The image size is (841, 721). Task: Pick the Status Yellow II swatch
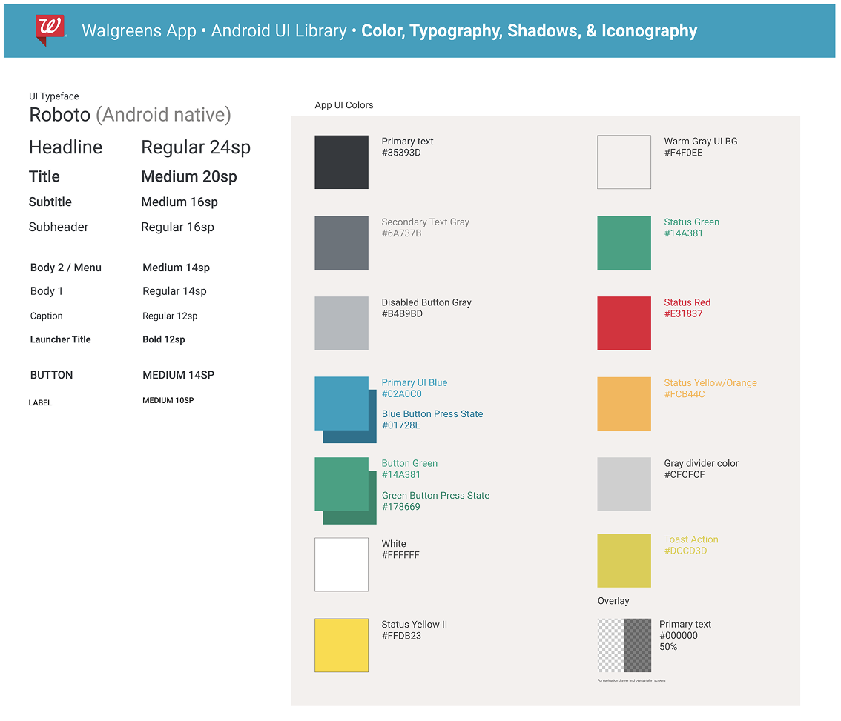[342, 645]
